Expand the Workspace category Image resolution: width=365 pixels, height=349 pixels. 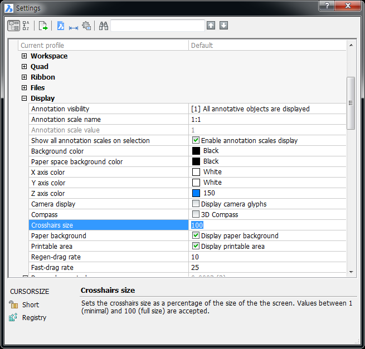pos(24,56)
